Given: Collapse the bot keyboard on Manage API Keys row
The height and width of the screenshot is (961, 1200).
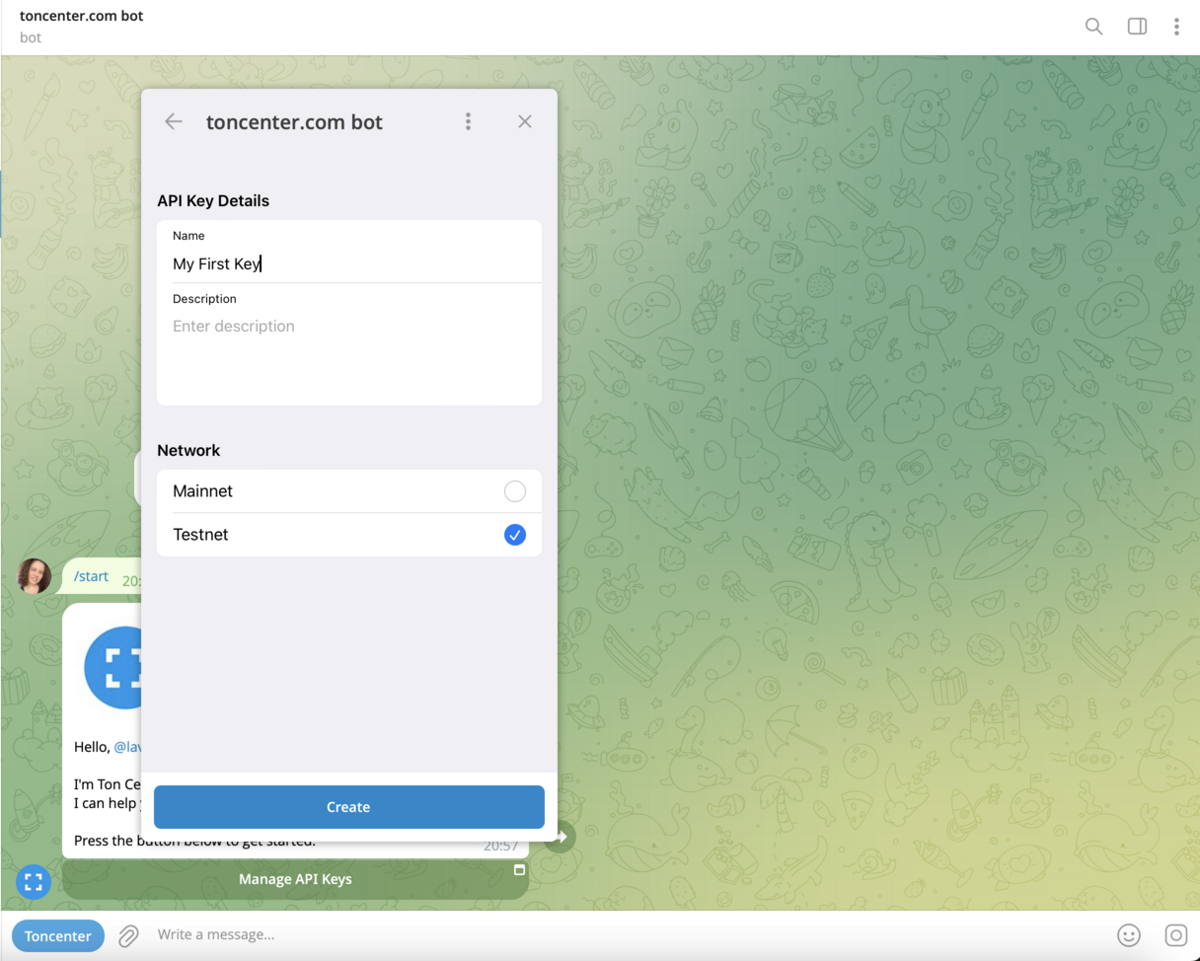Looking at the screenshot, I should [520, 870].
